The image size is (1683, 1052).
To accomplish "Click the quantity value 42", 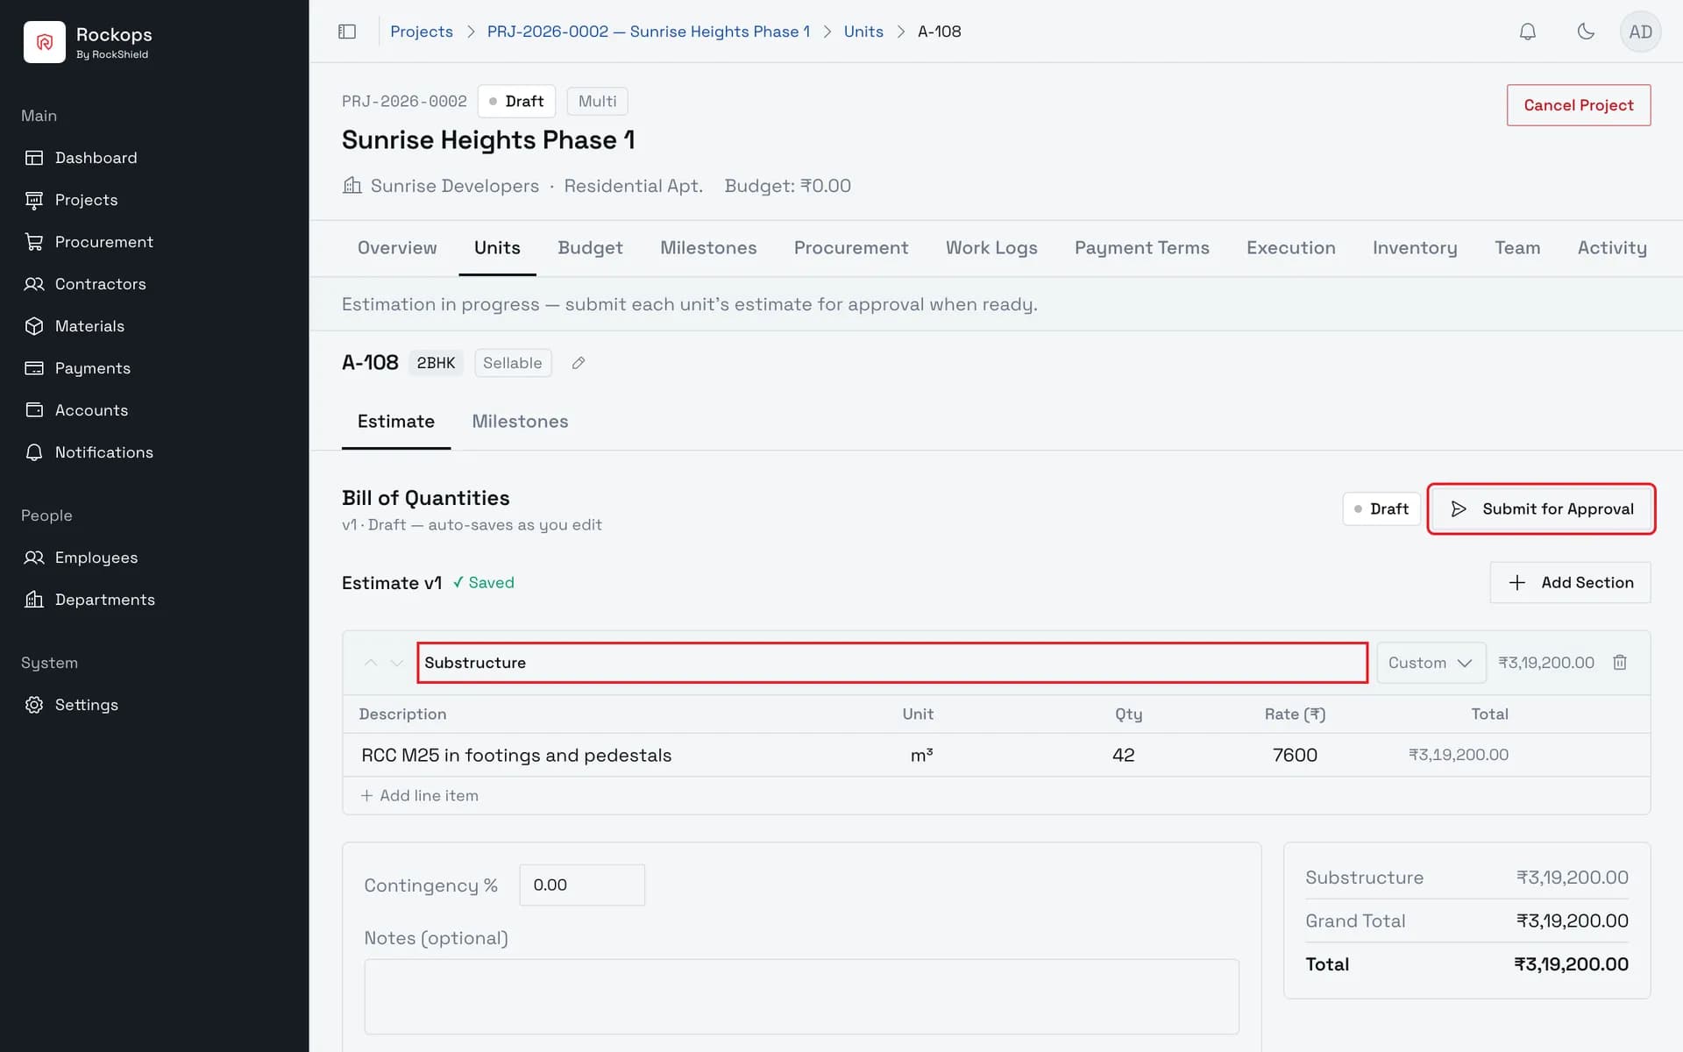I will click(x=1123, y=756).
